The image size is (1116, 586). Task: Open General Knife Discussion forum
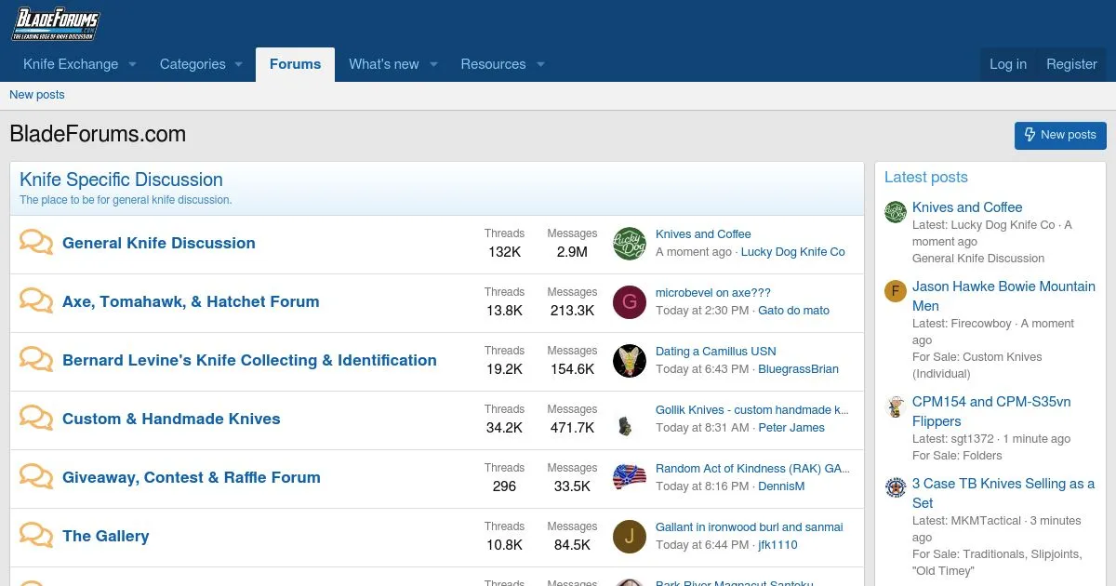click(159, 243)
